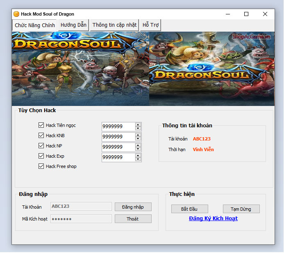Decrease the Hack KNB value spinner
Viewport: 284px width, 253px height.
point(138,139)
